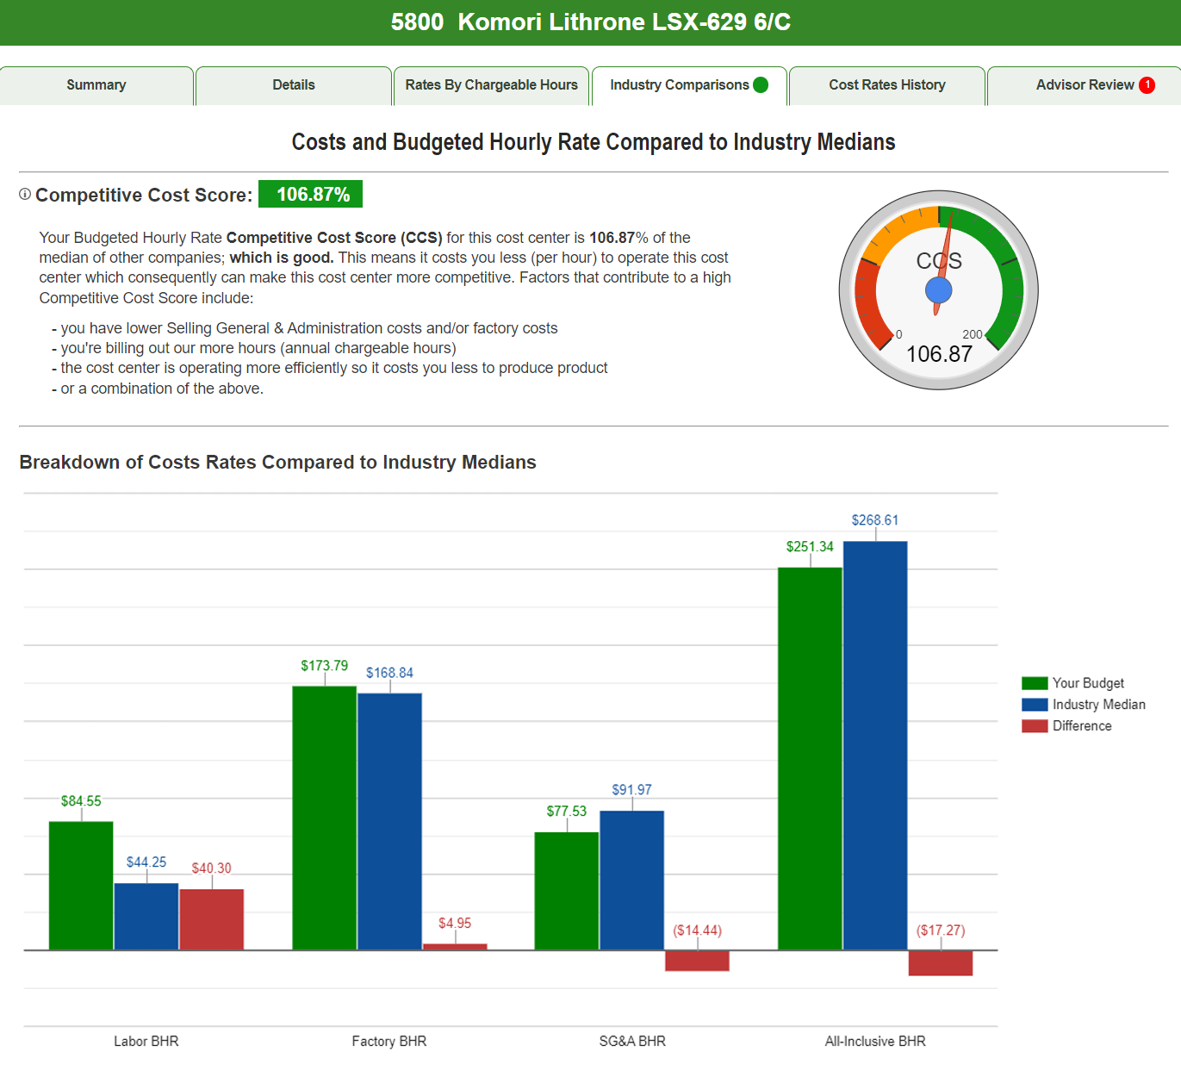Click the Labor BHR axis label

(146, 1042)
